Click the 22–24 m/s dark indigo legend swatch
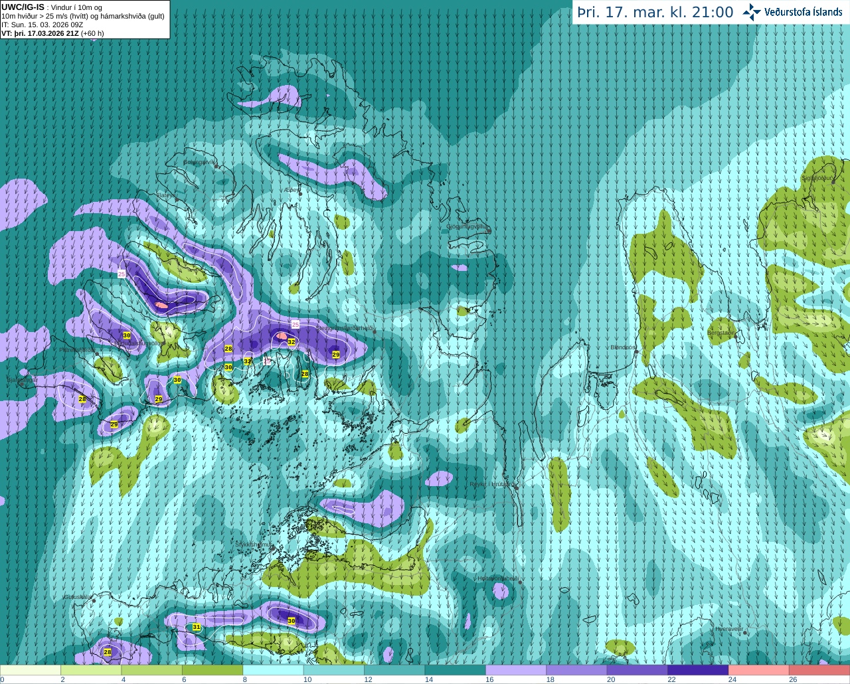This screenshot has width=850, height=684. [698, 670]
